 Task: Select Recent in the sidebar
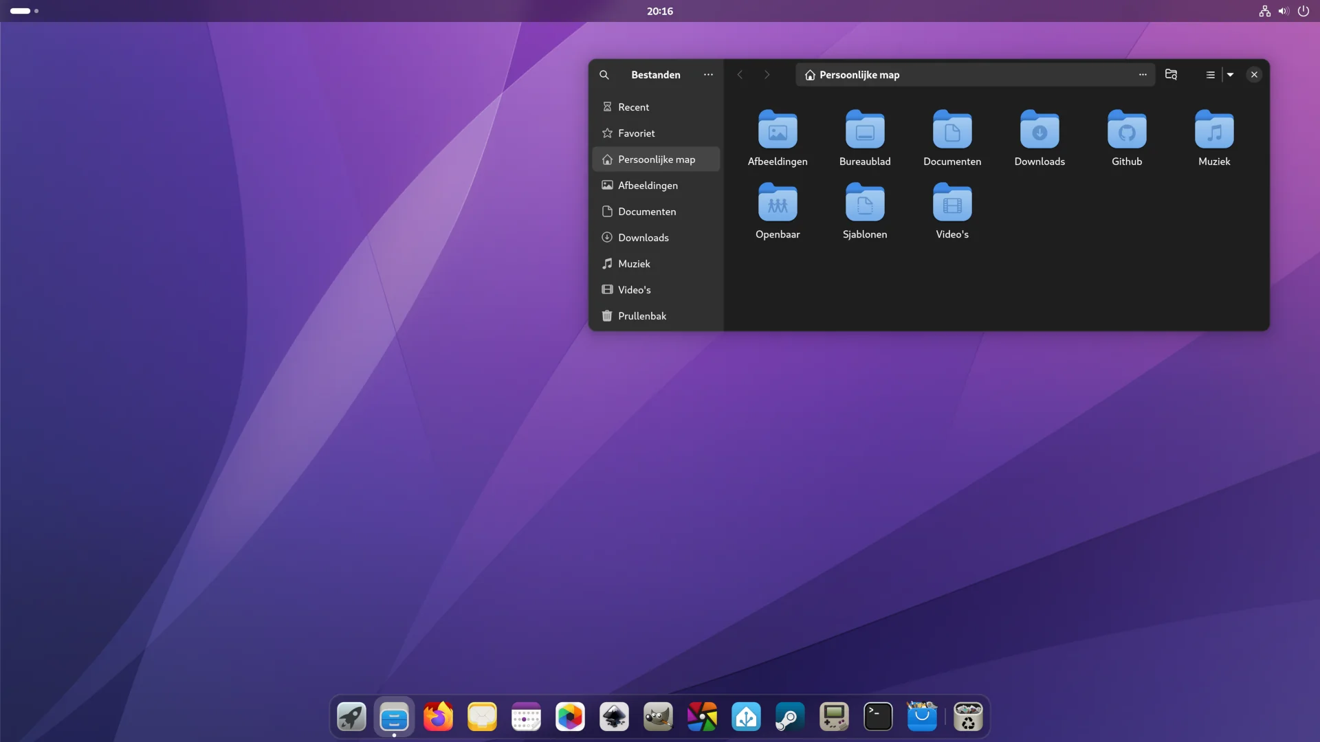pos(633,107)
